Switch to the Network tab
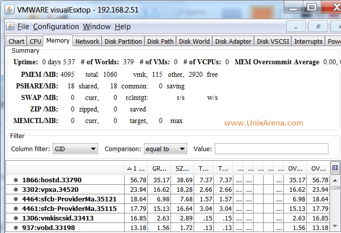 click(x=87, y=41)
